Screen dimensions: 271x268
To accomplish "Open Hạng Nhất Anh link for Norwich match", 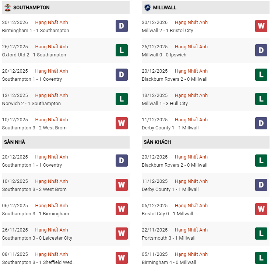I will (52, 95).
